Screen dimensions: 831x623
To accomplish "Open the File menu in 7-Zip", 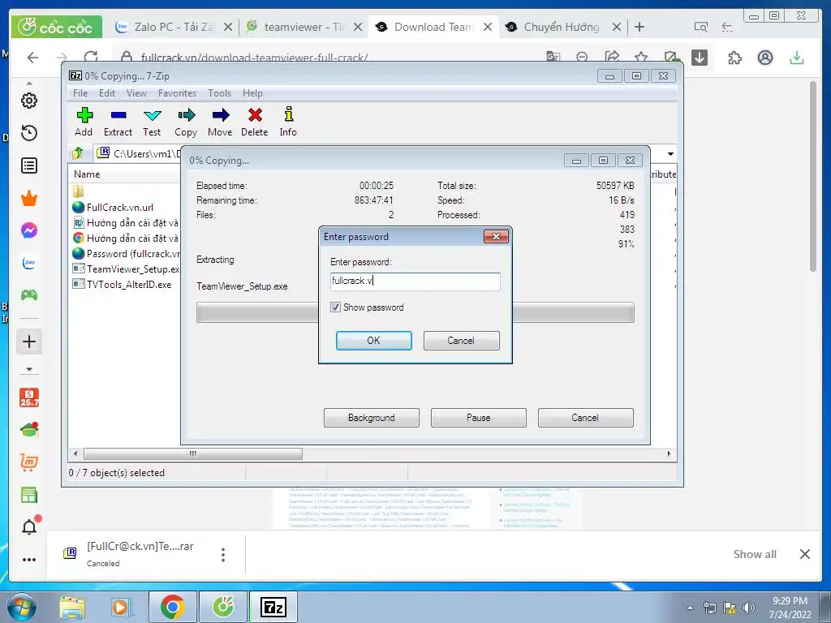I will 80,93.
